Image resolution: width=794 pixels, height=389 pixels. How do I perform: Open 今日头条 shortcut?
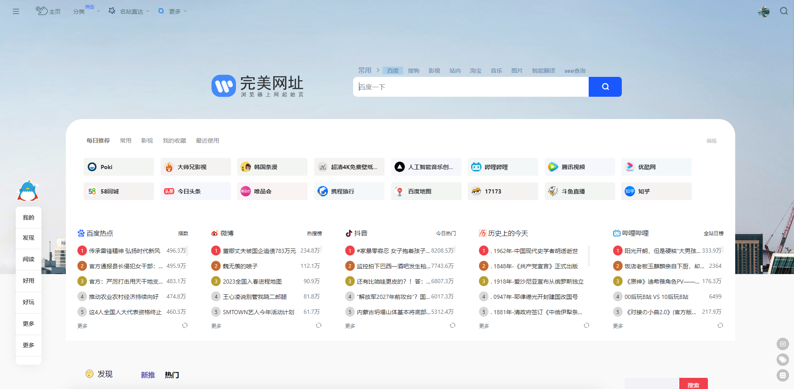coord(195,191)
